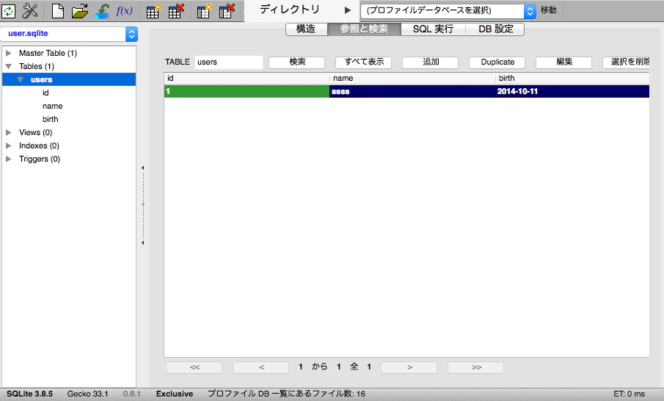Click Gecko 33.1 in status bar
Image resolution: width=664 pixels, height=401 pixels.
[x=87, y=394]
